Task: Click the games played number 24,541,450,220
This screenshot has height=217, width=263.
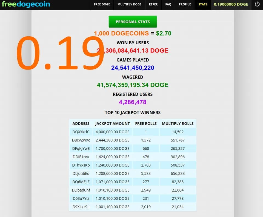Action: point(133,68)
